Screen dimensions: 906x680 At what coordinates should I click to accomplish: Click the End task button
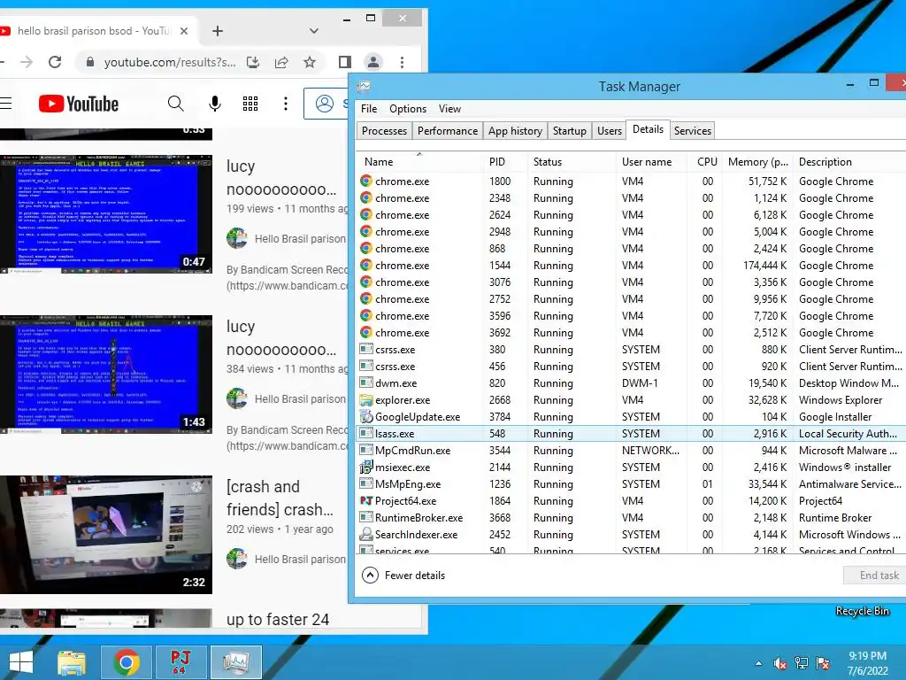coord(877,576)
